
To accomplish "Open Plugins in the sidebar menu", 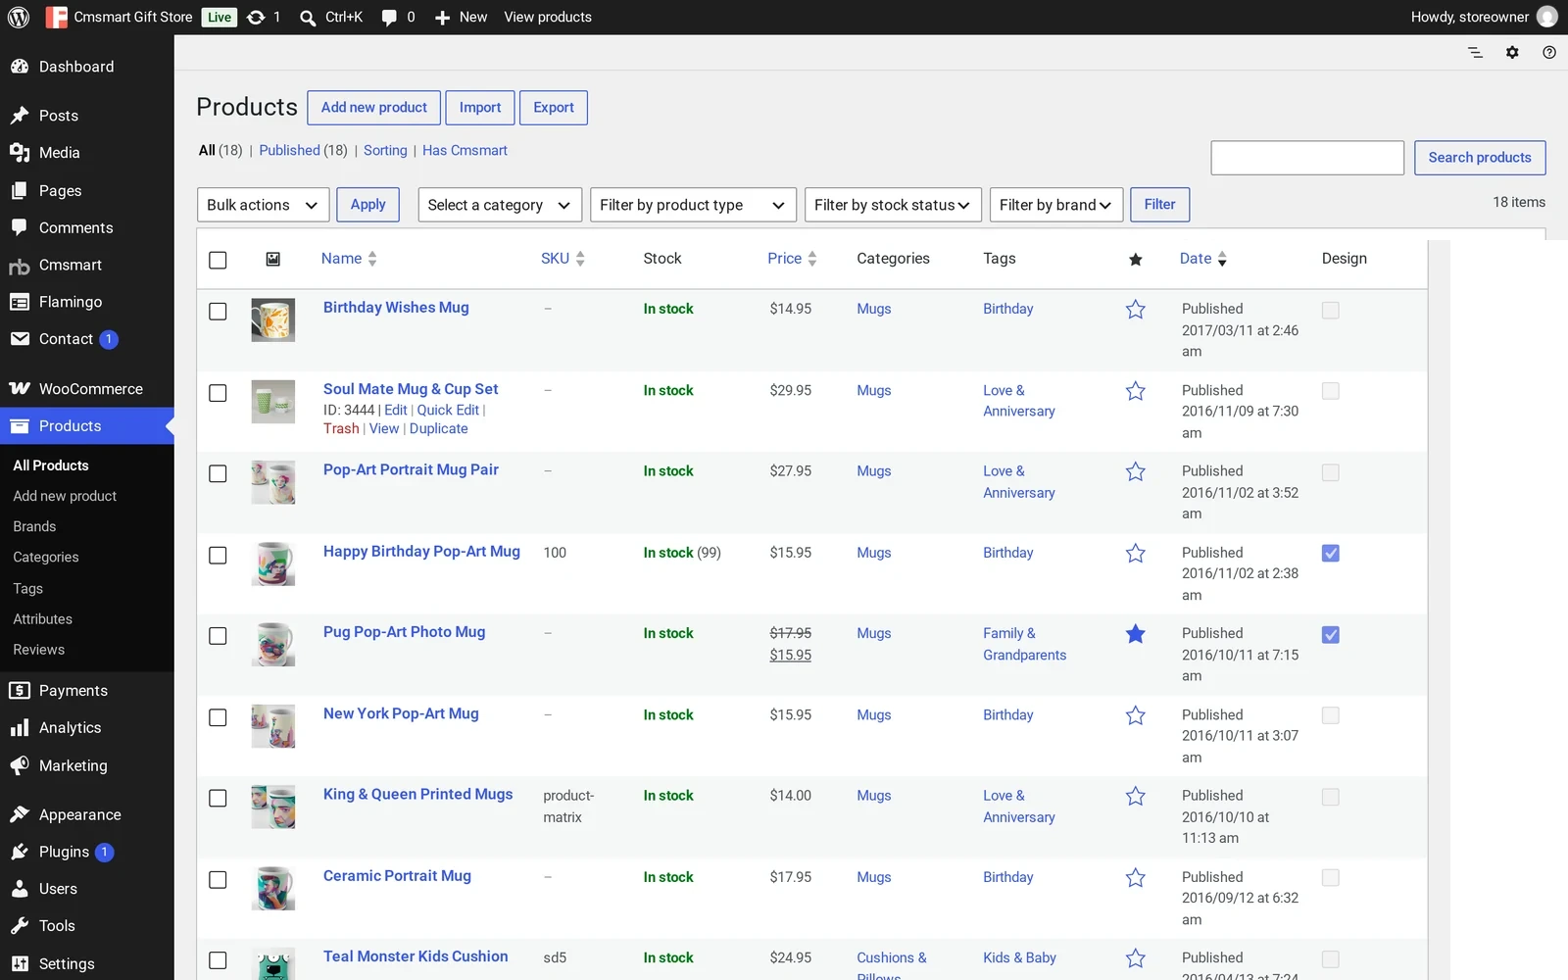I will pyautogui.click(x=87, y=852).
